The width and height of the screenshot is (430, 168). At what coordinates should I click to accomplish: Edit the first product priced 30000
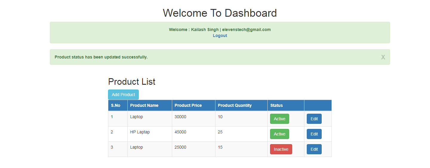(314, 119)
